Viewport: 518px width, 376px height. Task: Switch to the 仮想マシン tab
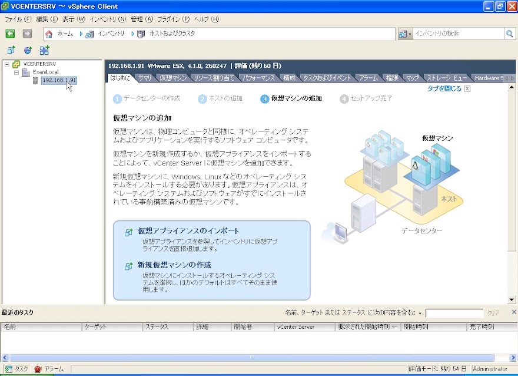173,78
